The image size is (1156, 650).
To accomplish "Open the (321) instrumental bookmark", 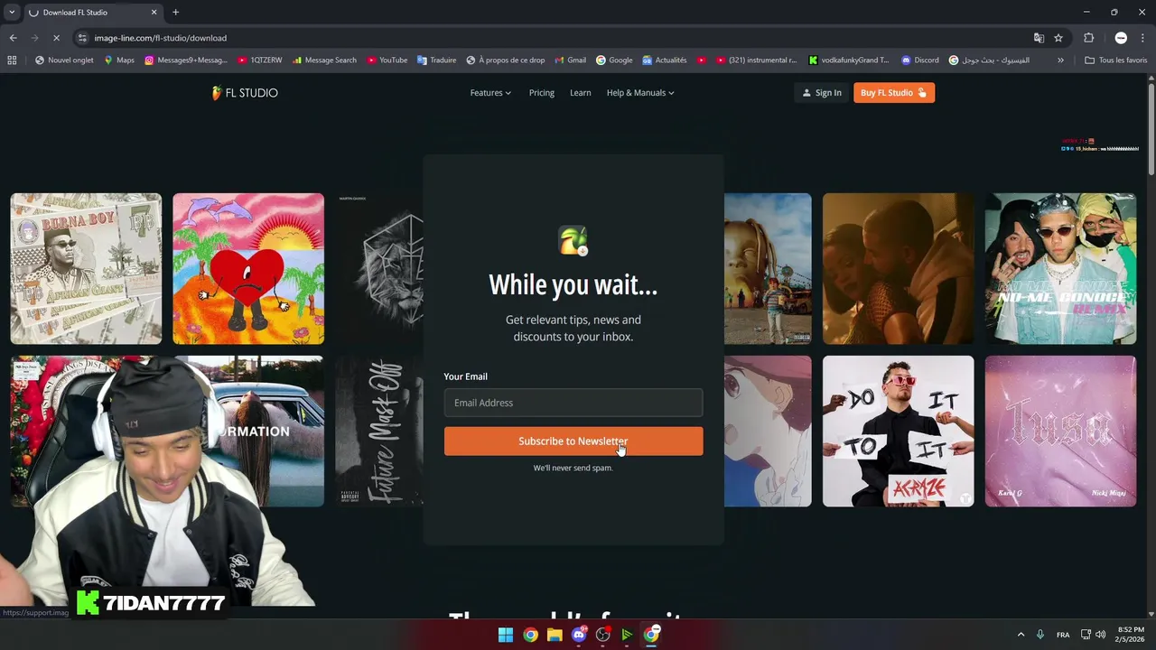I will (x=757, y=60).
